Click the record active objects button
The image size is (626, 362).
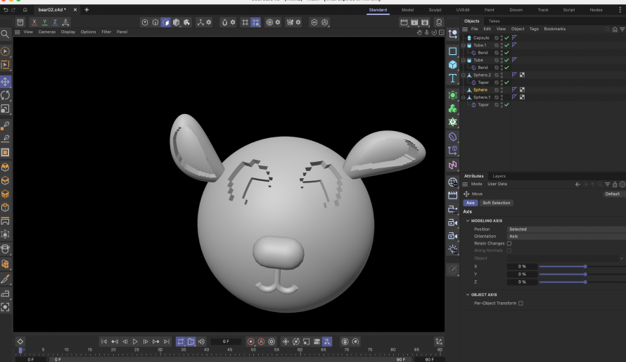[250, 342]
